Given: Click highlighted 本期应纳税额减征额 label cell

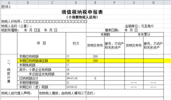Looking at the screenshot, I should pyautogui.click(x=42, y=61).
